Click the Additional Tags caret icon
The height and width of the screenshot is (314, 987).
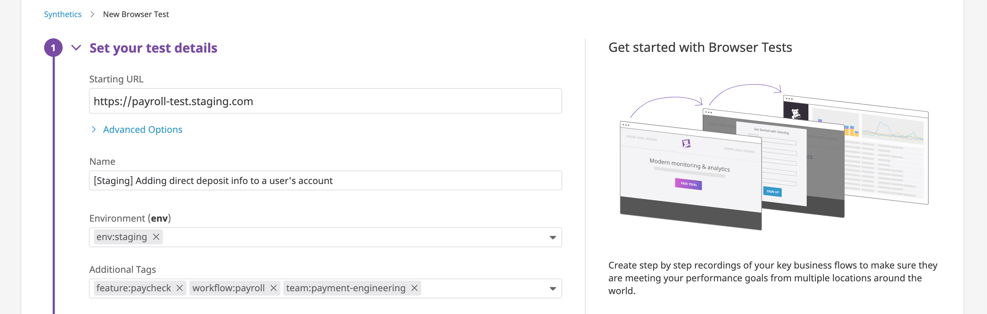[x=553, y=288]
